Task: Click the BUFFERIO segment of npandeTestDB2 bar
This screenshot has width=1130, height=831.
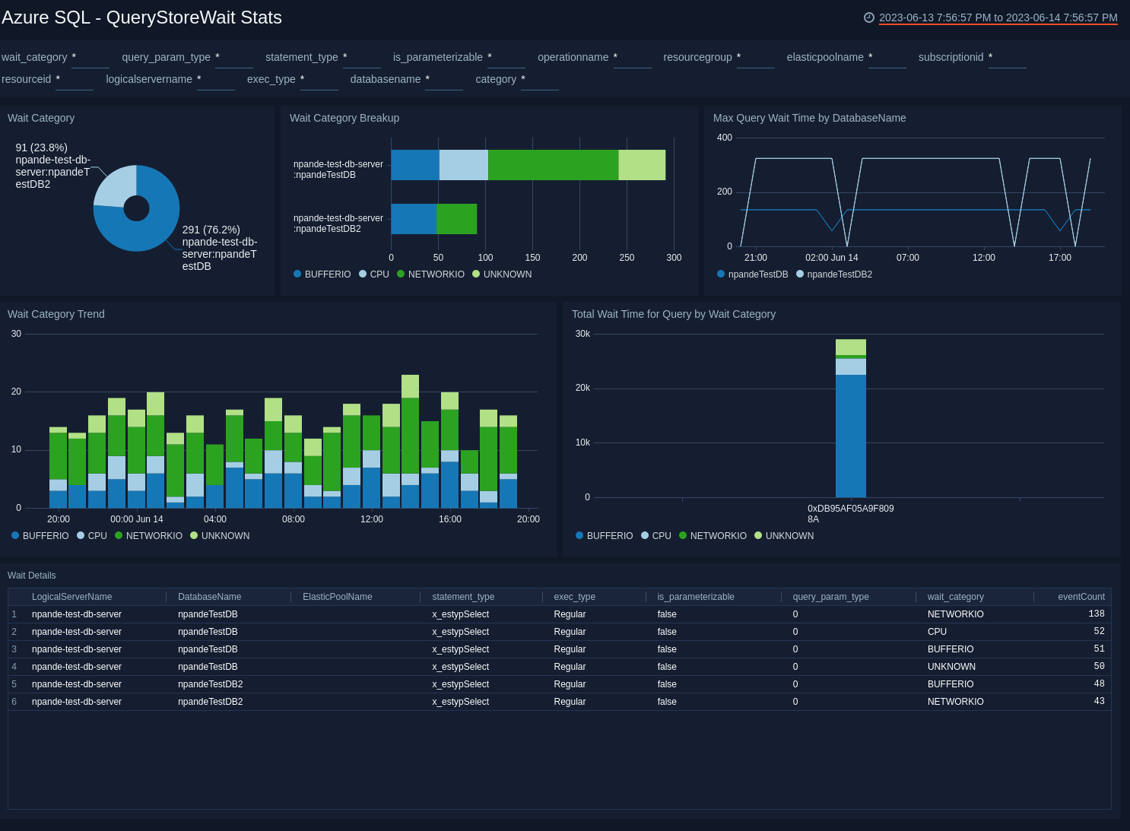Action: pos(414,219)
